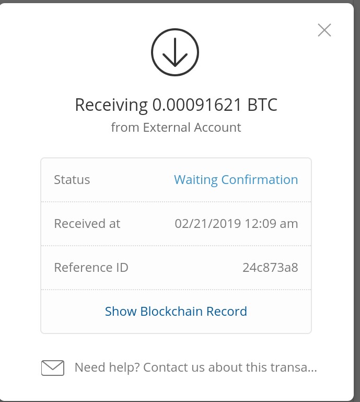Close the transaction details dialog

pos(324,30)
